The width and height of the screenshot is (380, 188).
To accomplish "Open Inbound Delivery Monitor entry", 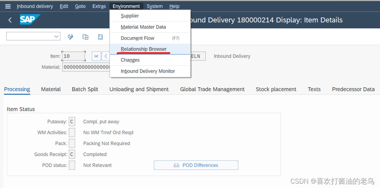I will point(150,71).
